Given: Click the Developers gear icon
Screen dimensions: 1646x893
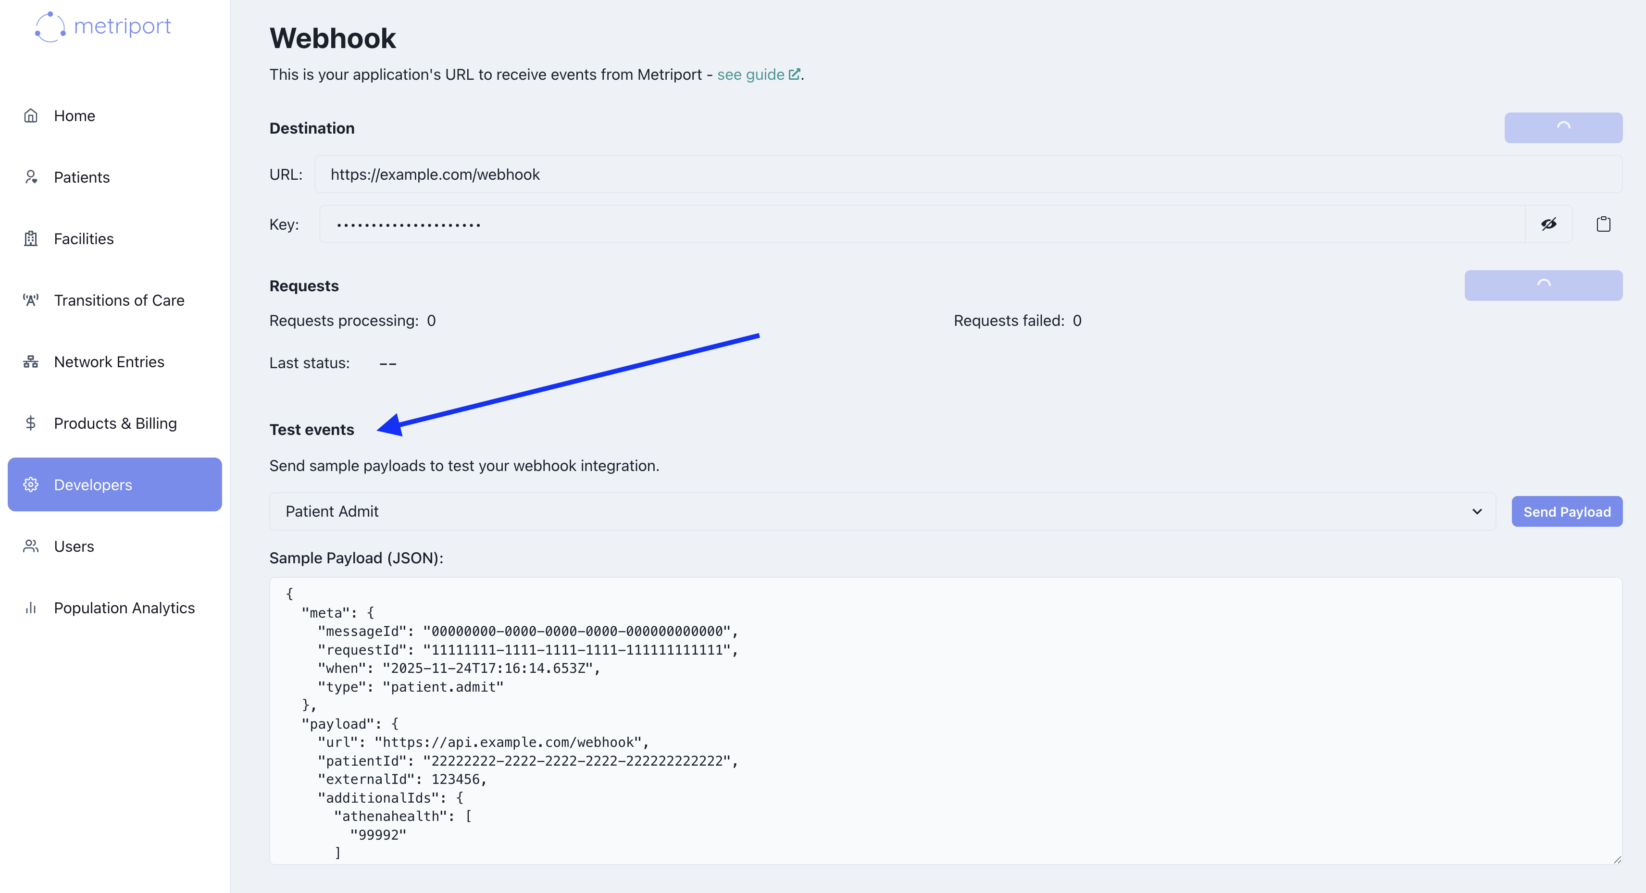Looking at the screenshot, I should (31, 485).
